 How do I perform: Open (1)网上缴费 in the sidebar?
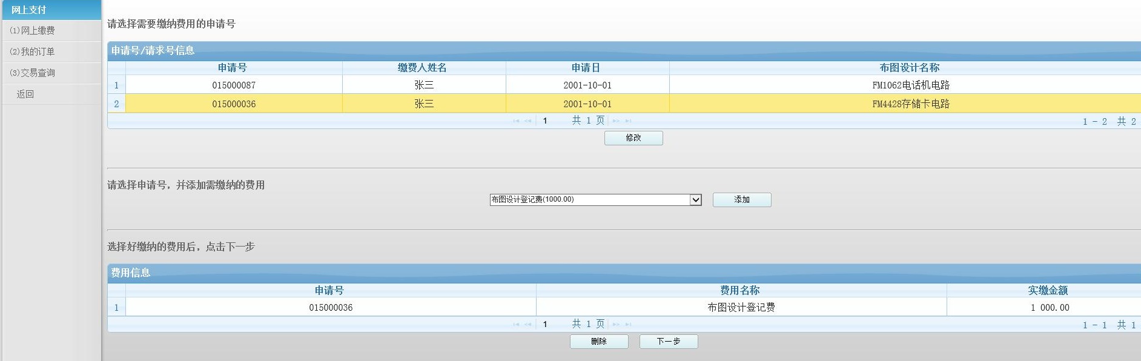(x=33, y=30)
